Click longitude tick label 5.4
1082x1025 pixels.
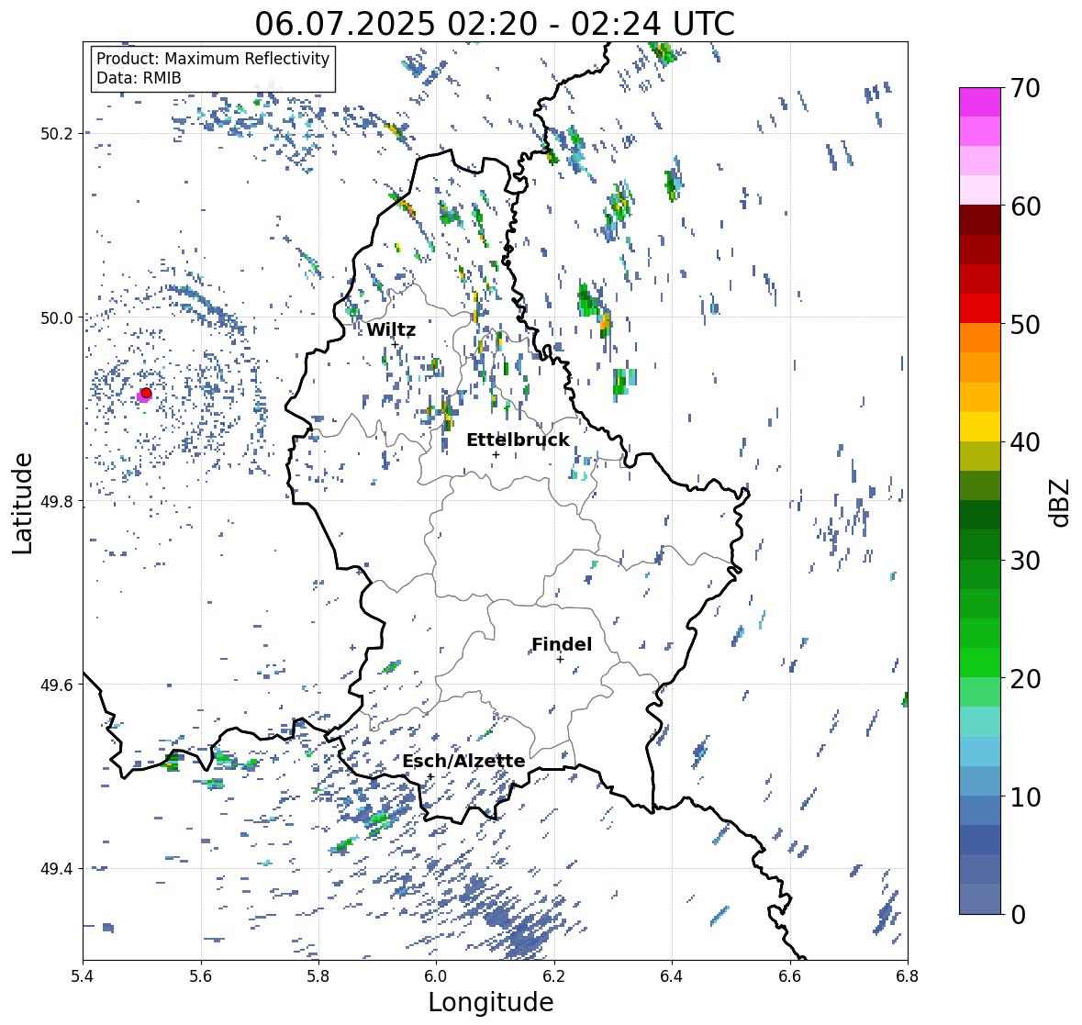83,975
